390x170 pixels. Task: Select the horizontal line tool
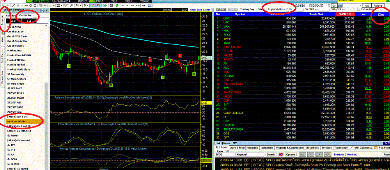[26, 5]
